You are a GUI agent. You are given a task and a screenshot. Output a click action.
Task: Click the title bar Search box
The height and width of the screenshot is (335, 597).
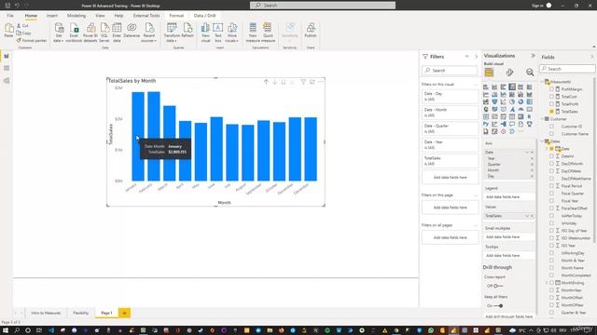point(323,6)
